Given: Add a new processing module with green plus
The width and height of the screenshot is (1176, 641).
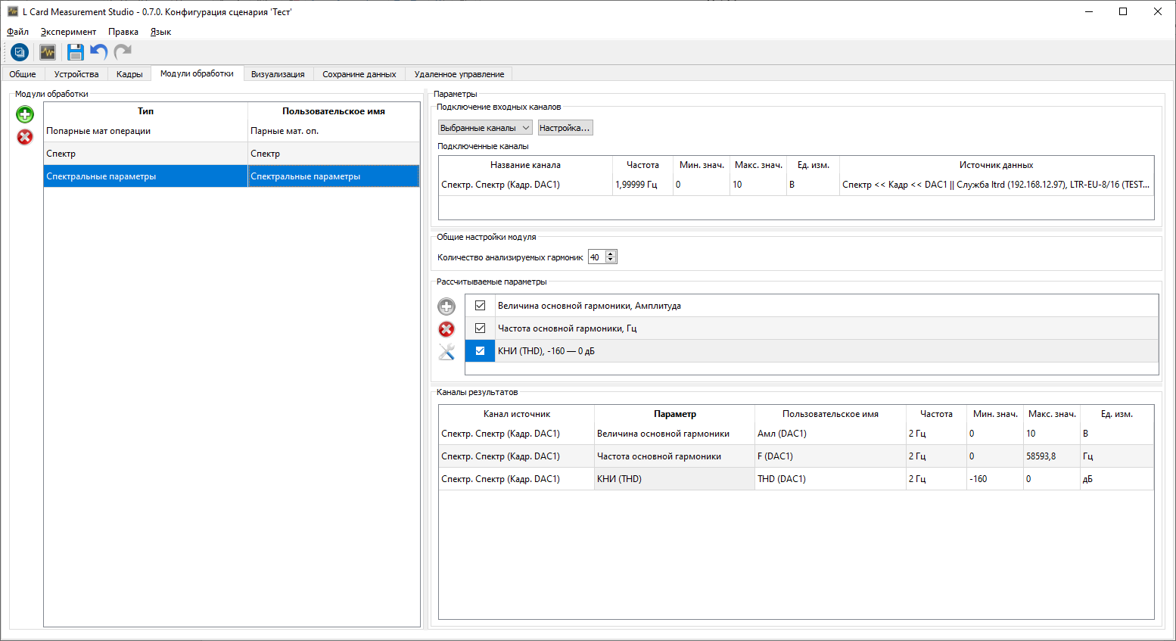Looking at the screenshot, I should (25, 114).
